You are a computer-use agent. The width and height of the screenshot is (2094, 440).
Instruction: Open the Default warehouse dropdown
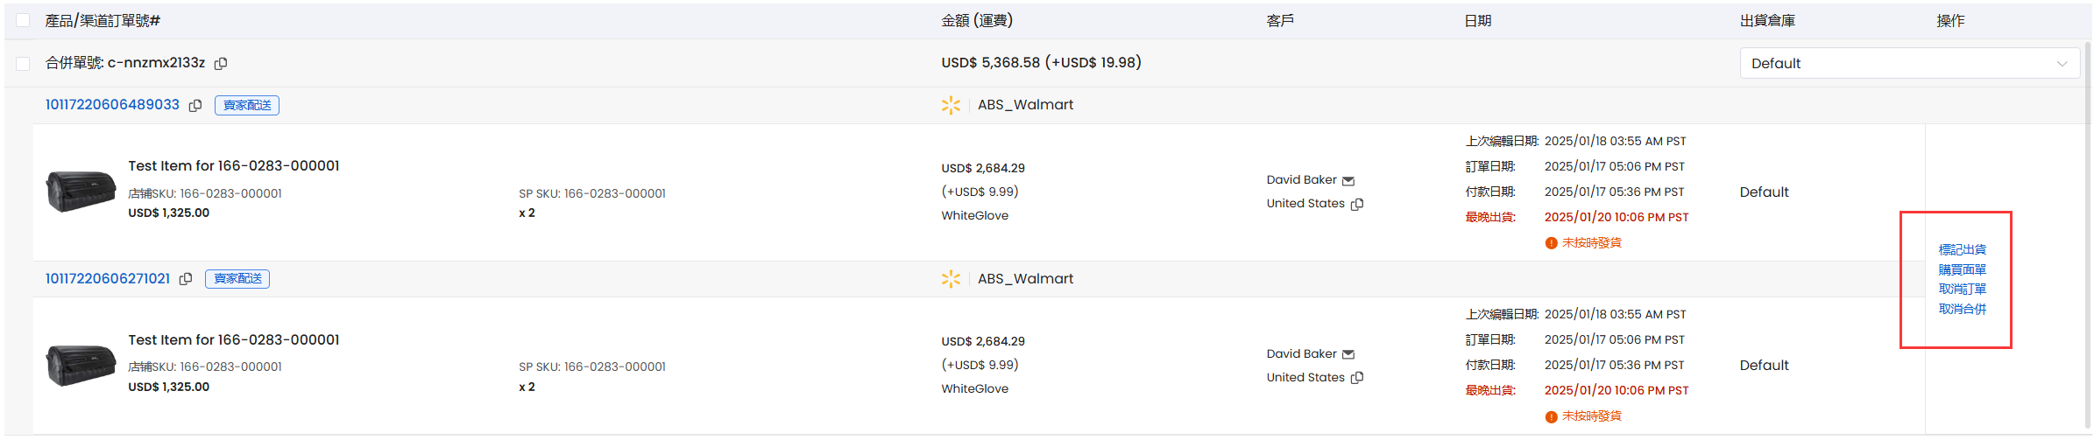(x=1909, y=63)
